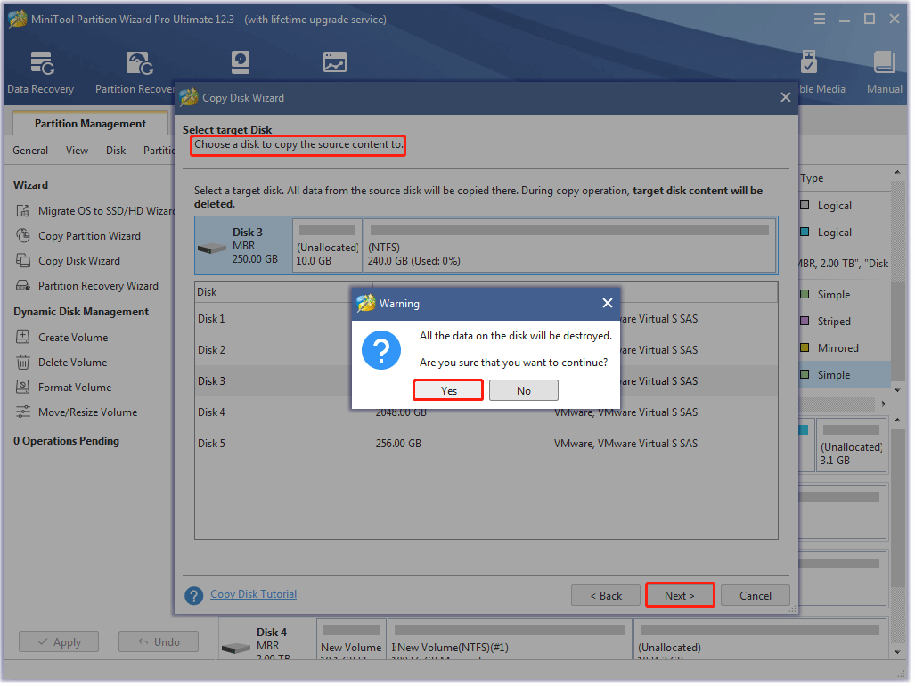This screenshot has height=686, width=915.
Task: Click the Copy Disk Wizard title icon
Action: click(x=190, y=97)
